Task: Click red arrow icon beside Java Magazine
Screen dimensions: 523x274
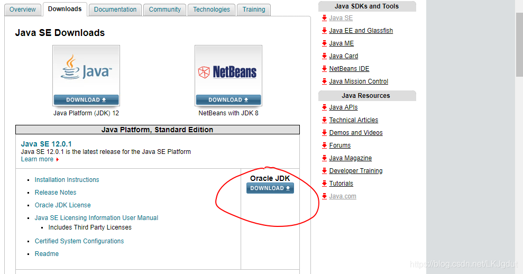Action: (x=324, y=158)
